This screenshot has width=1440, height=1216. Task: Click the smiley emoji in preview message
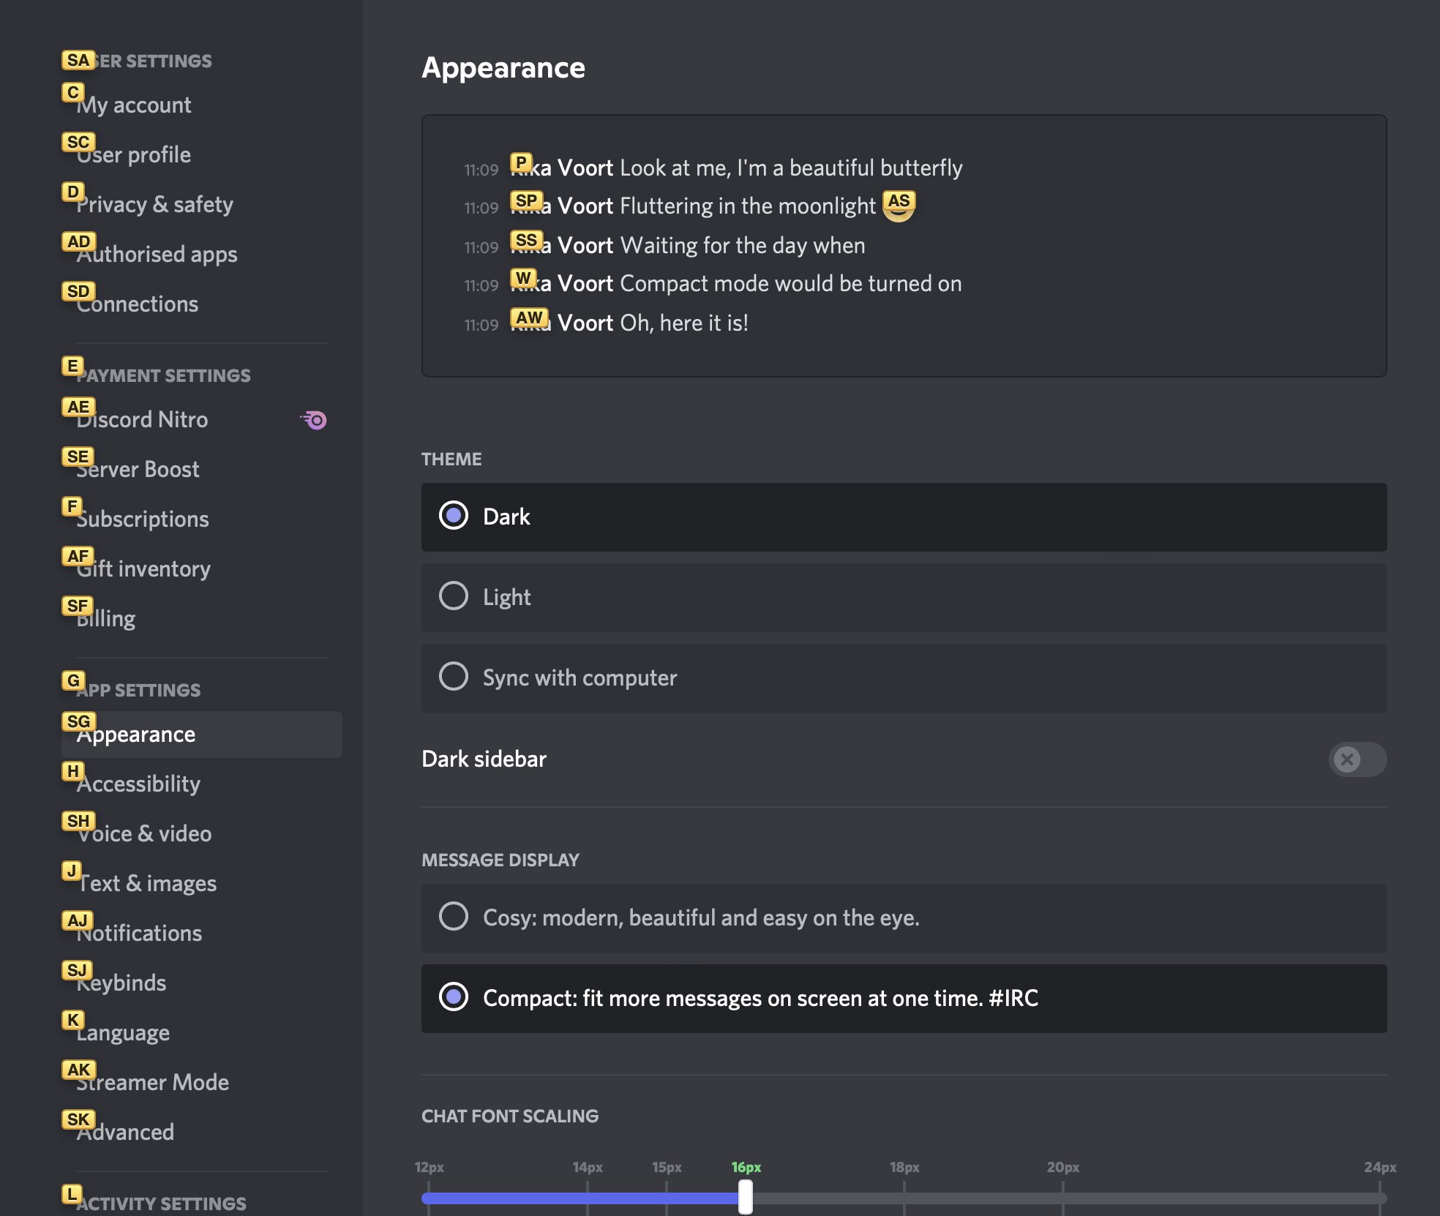click(899, 207)
